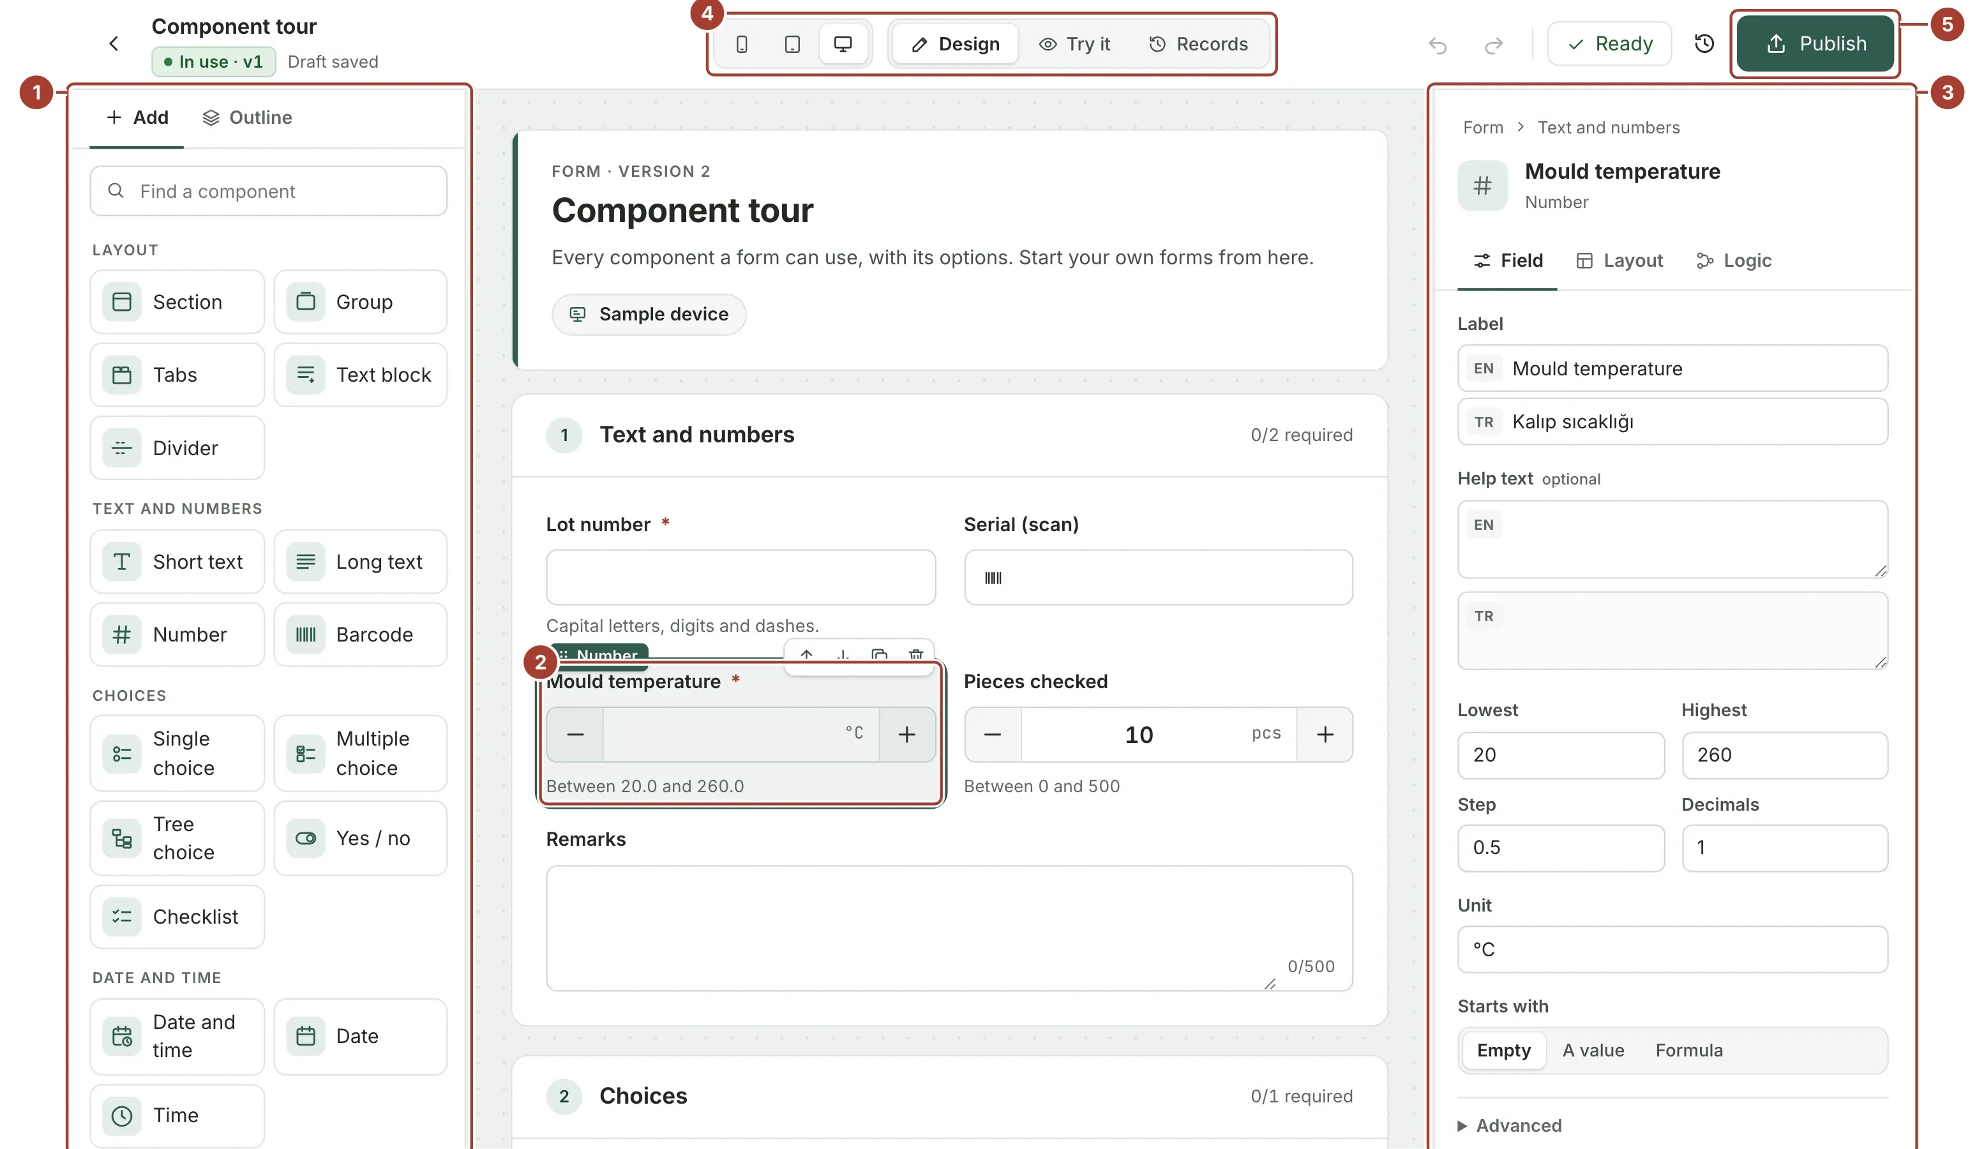
Task: Switch preview to tablet device
Action: tap(792, 44)
